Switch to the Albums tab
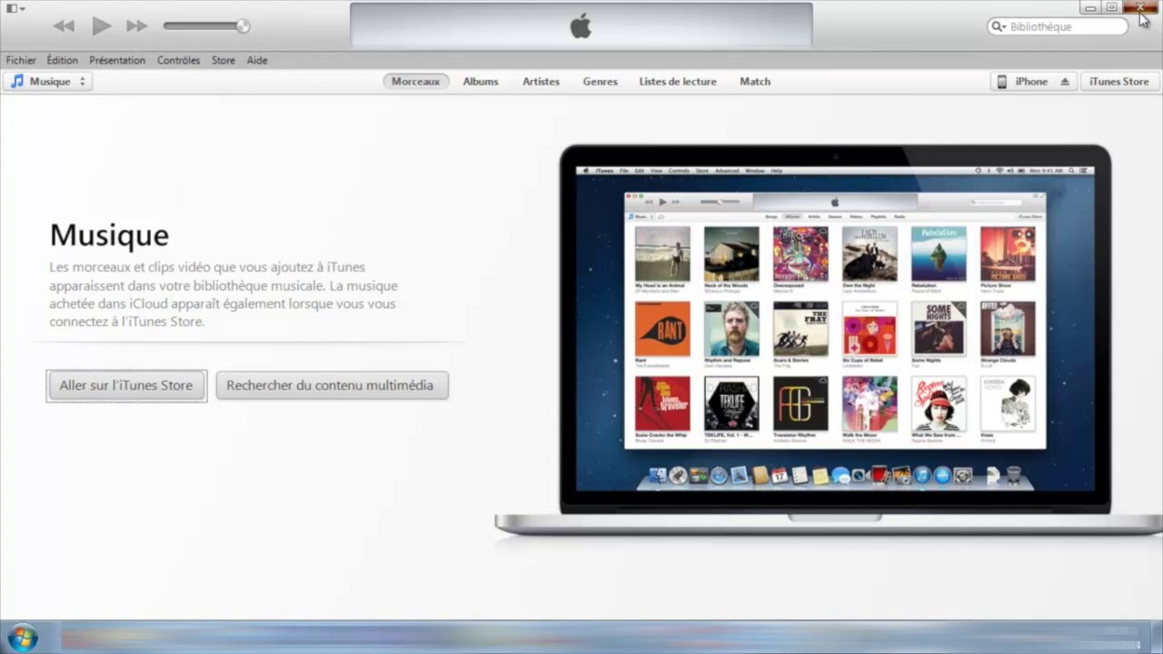1163x654 pixels. click(x=481, y=82)
